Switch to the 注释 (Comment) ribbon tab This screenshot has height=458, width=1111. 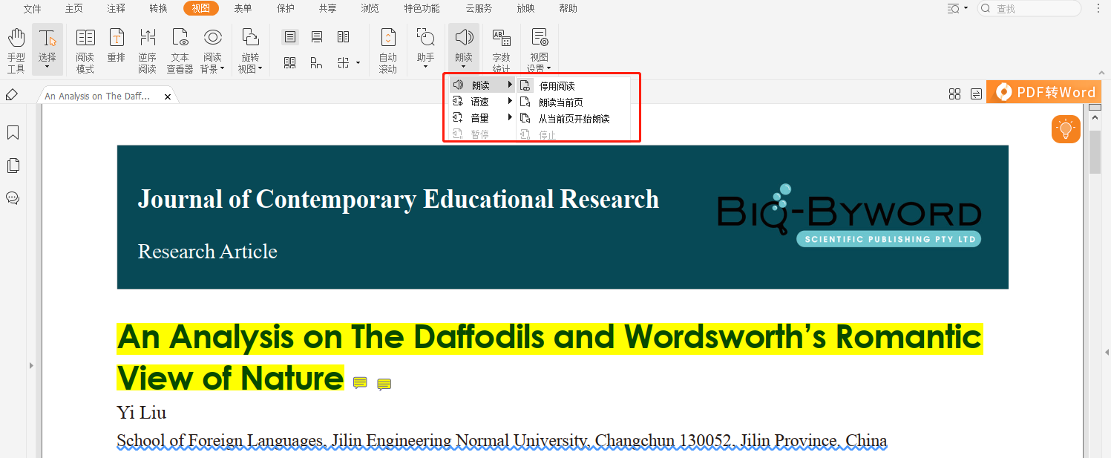click(116, 9)
